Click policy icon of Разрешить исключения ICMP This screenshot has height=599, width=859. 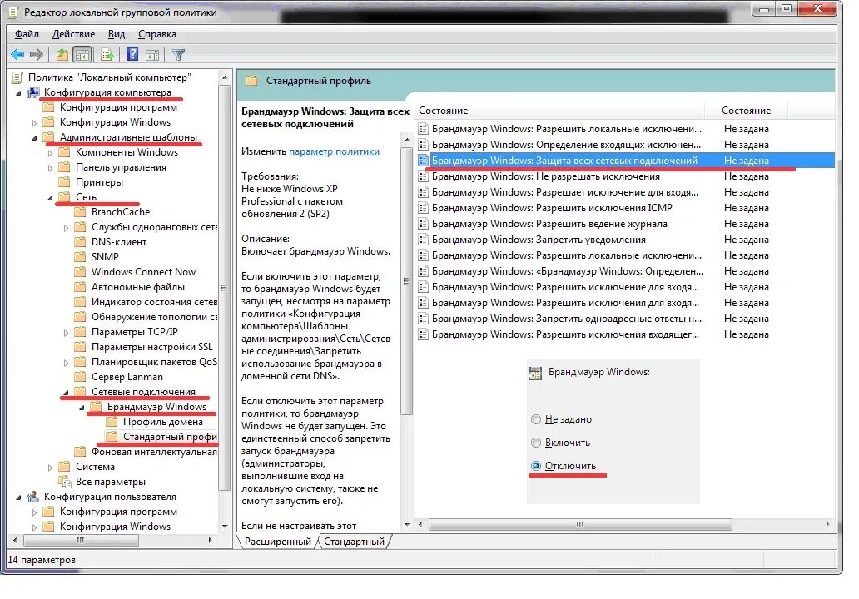pyautogui.click(x=423, y=208)
